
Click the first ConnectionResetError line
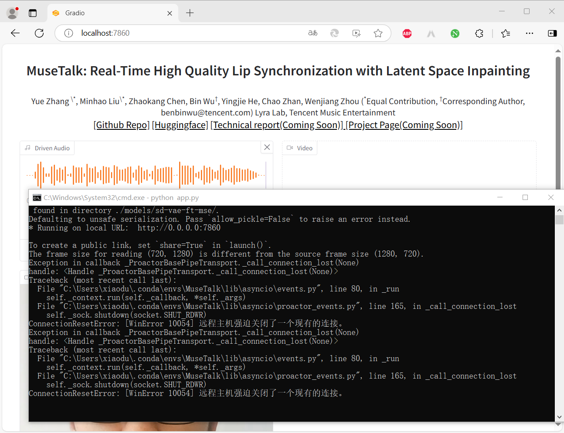tap(187, 324)
